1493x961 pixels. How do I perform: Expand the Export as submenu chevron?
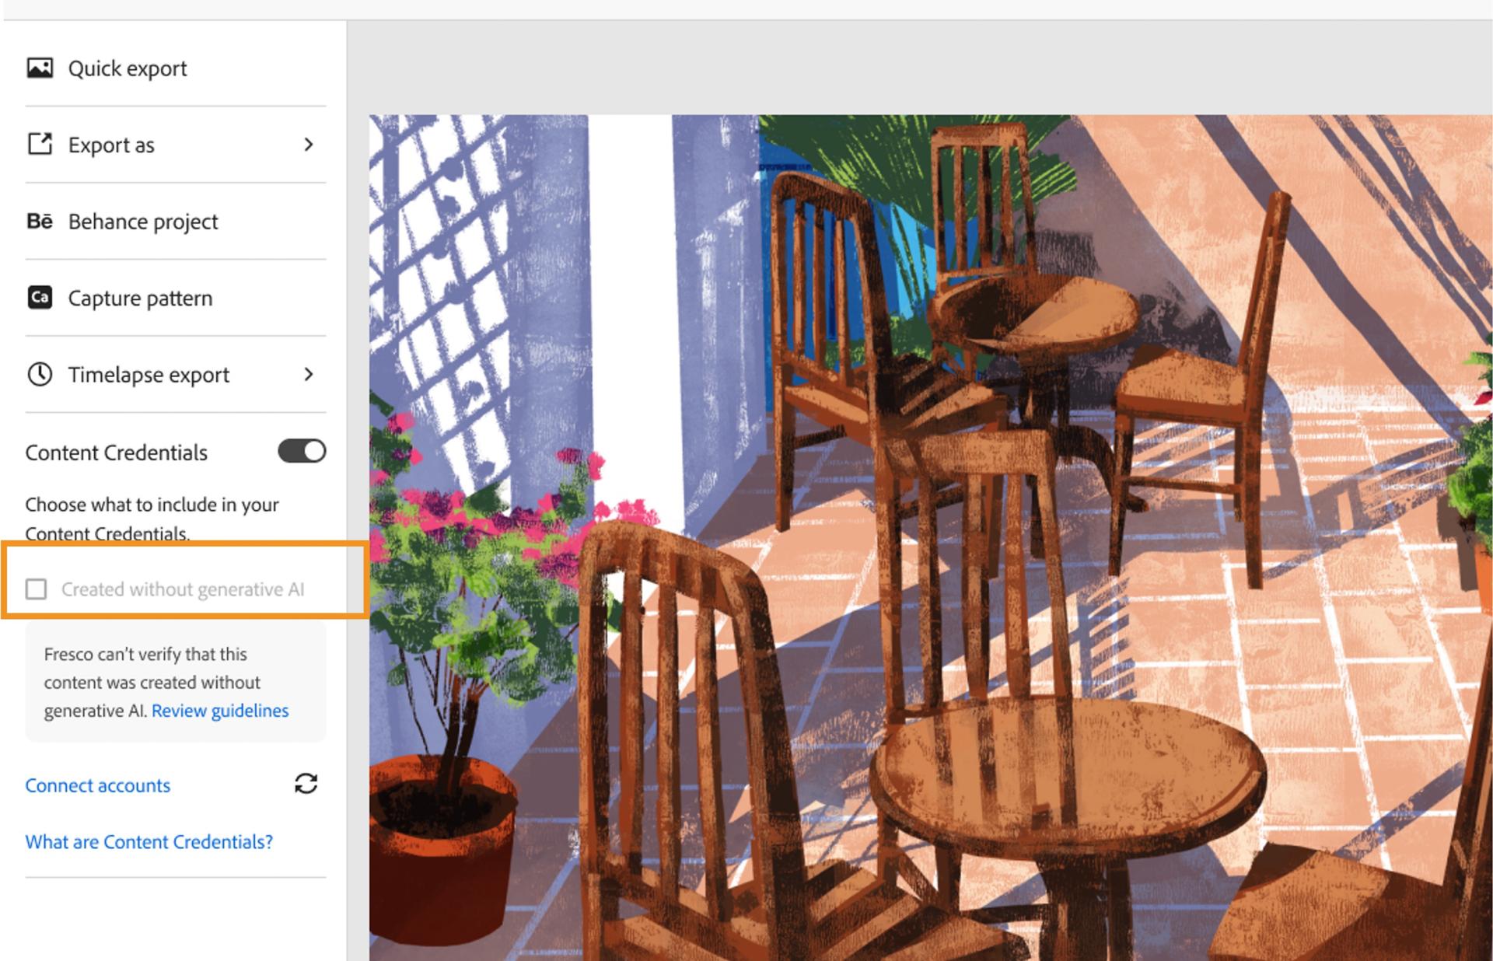pos(309,145)
